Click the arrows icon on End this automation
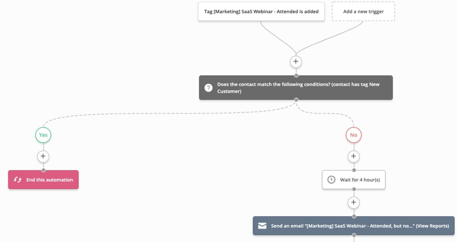The image size is (457, 242). [18, 180]
